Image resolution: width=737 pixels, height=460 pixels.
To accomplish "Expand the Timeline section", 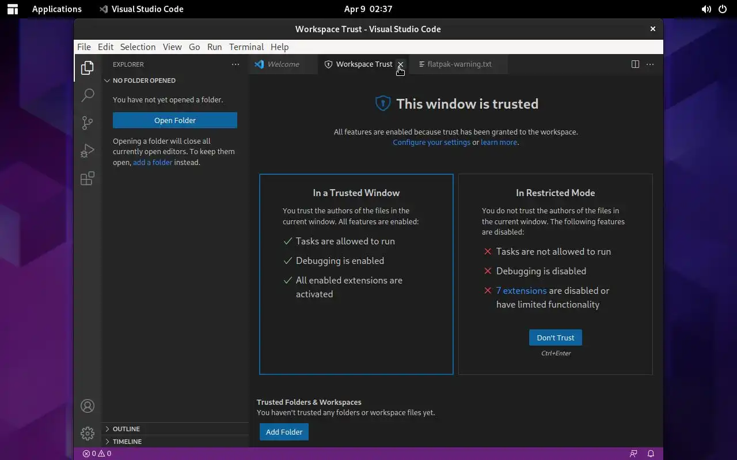I will (176, 442).
